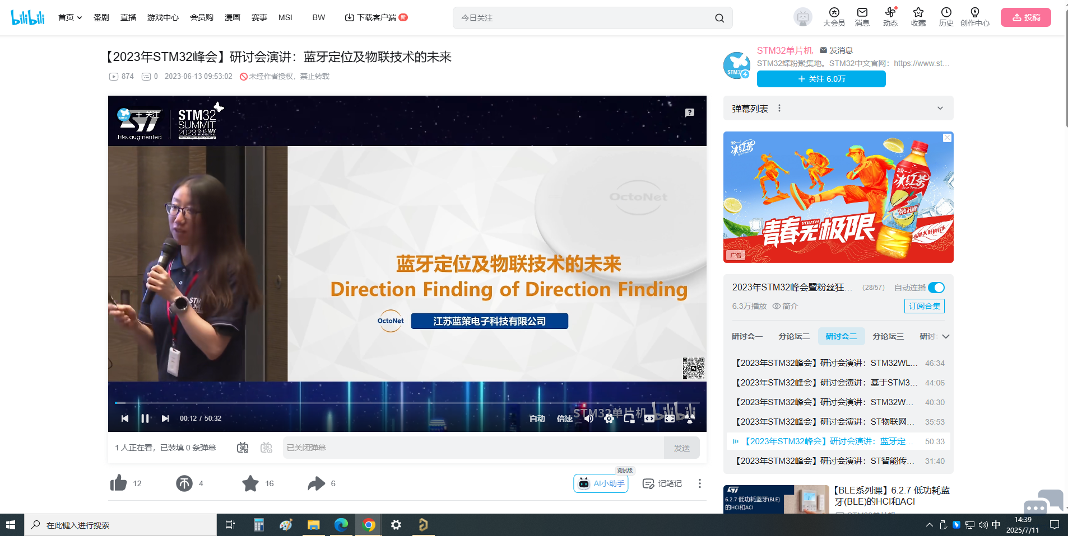Pause the video playback

pyautogui.click(x=145, y=419)
